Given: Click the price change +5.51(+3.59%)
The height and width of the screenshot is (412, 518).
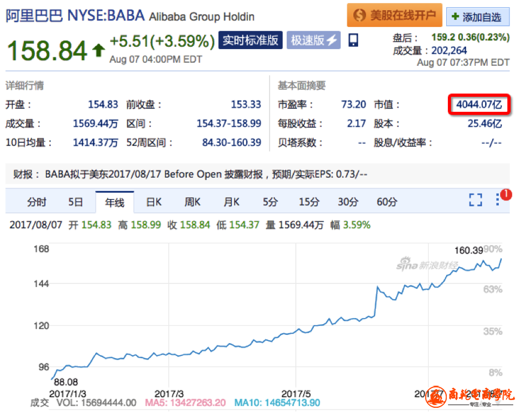Looking at the screenshot, I should 162,42.
